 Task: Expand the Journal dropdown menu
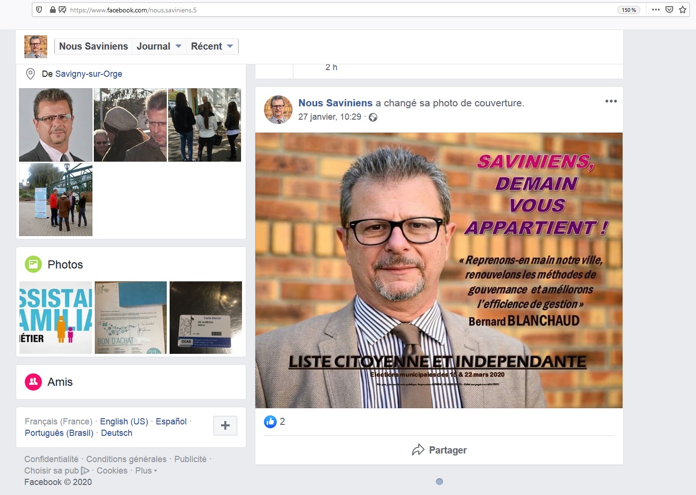(x=159, y=46)
